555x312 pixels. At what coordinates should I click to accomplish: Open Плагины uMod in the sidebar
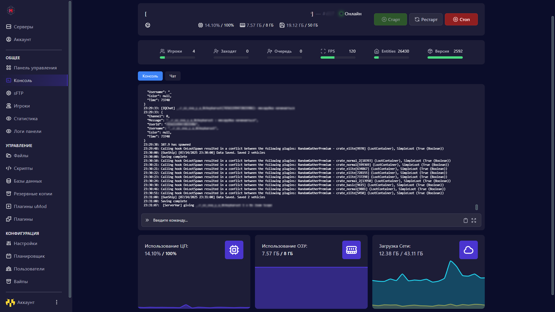point(30,206)
